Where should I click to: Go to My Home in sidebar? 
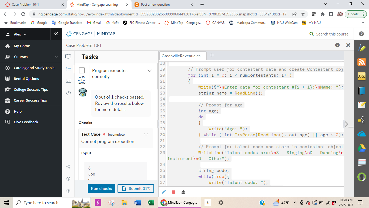point(22,46)
